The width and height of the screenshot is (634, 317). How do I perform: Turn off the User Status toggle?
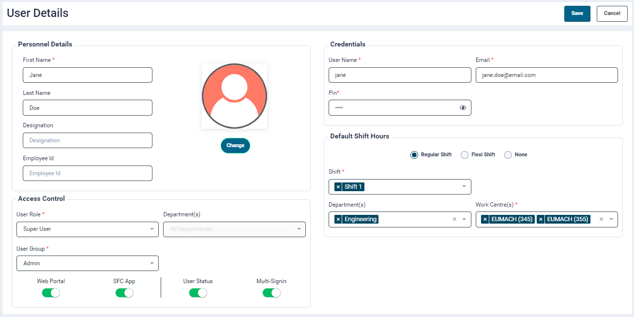[198, 293]
